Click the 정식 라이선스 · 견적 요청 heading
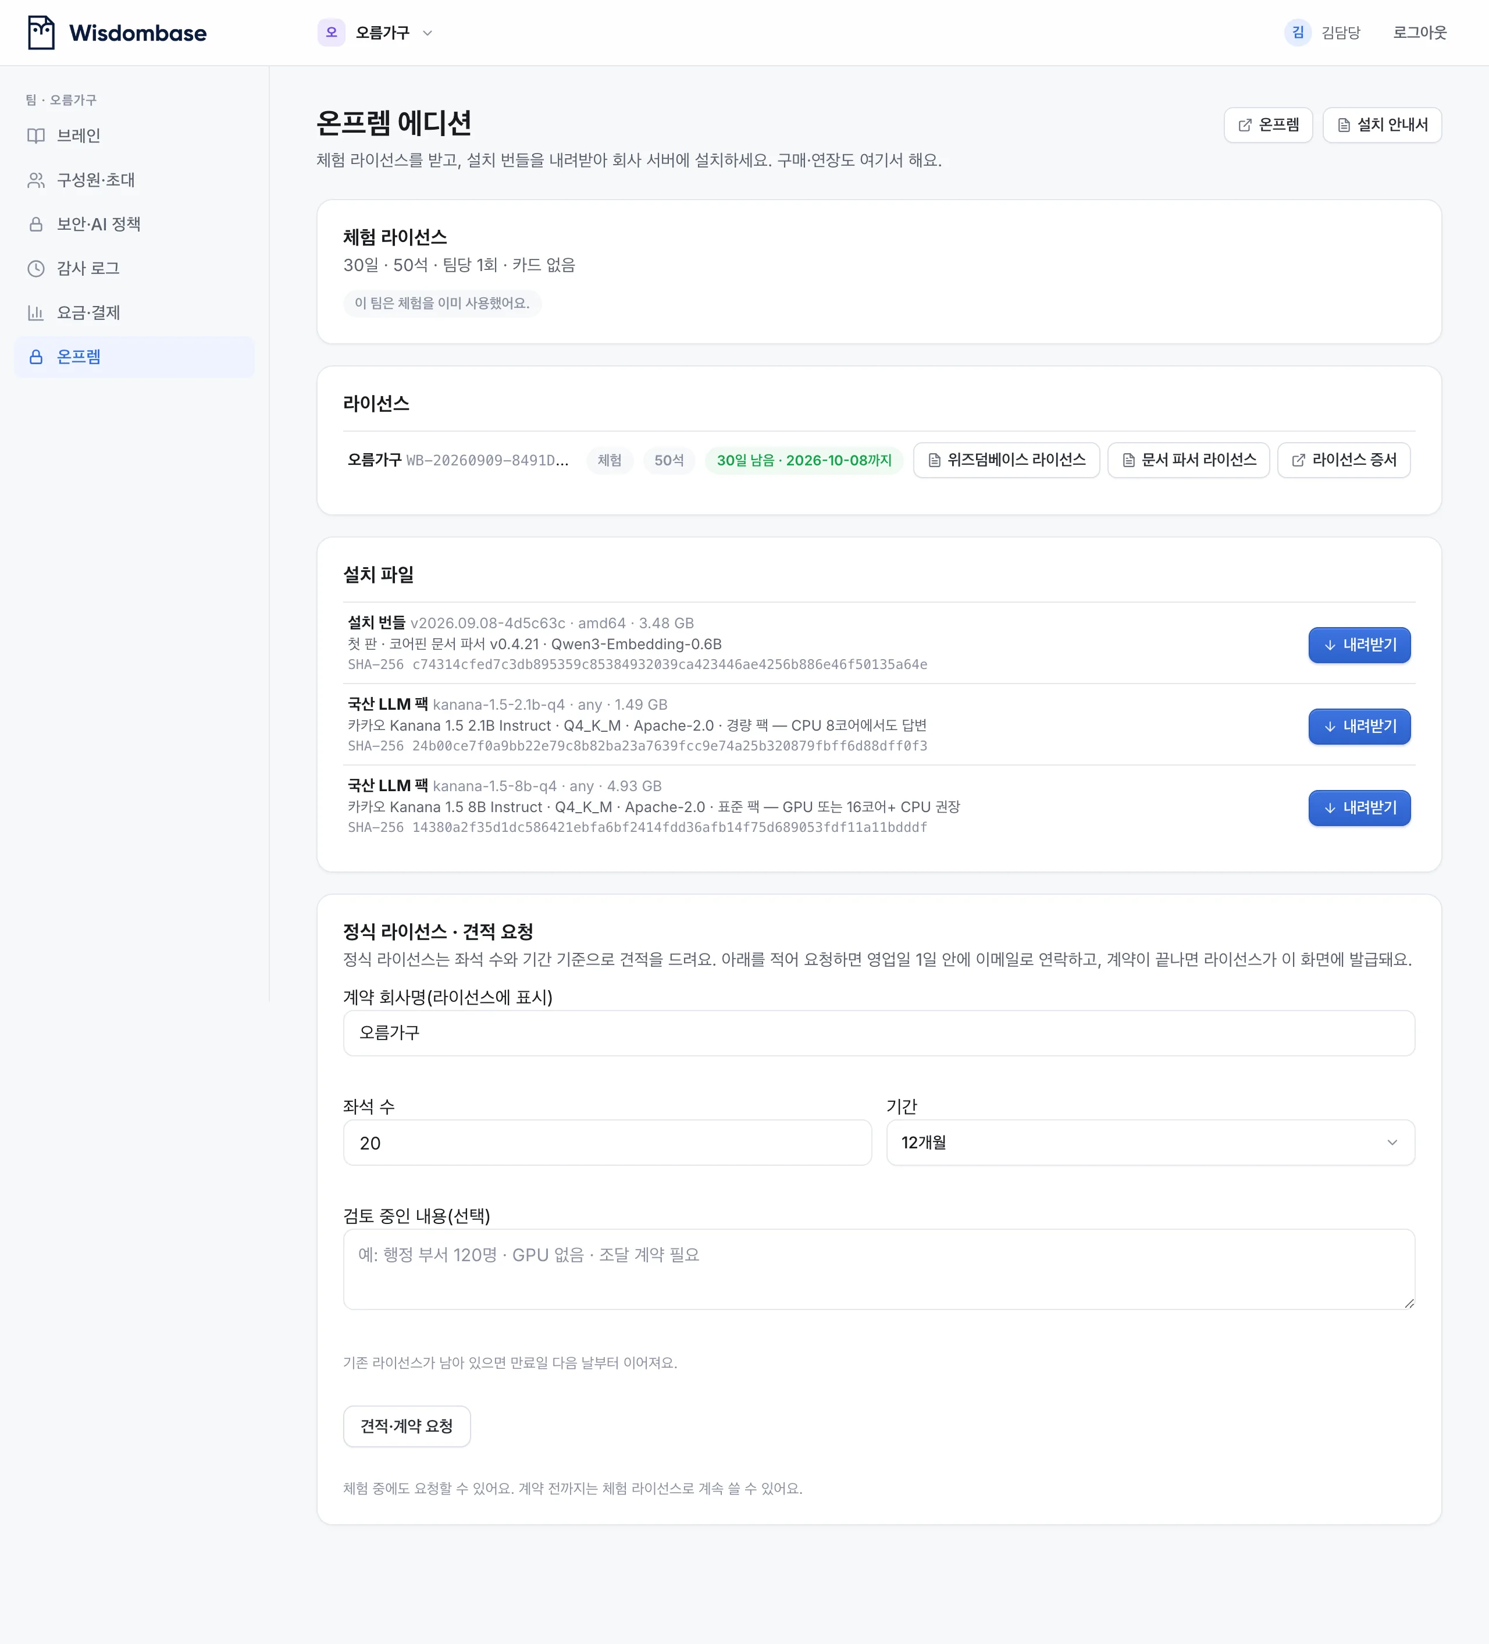The width and height of the screenshot is (1489, 1644). coord(438,931)
